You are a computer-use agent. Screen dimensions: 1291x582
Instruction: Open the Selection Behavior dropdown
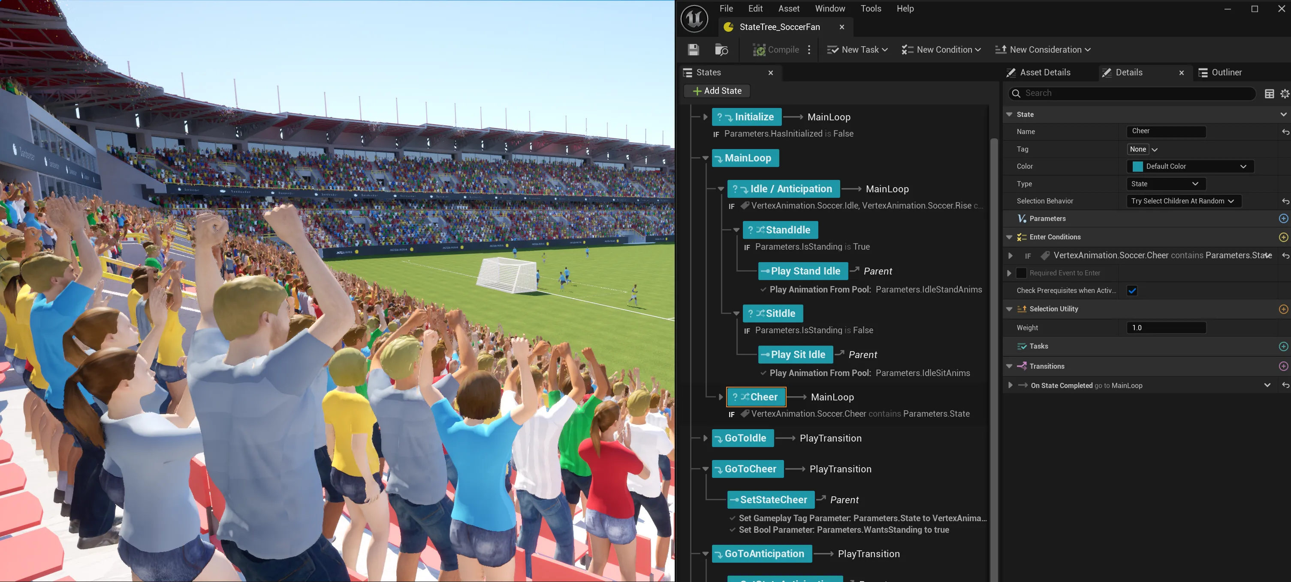pyautogui.click(x=1183, y=201)
